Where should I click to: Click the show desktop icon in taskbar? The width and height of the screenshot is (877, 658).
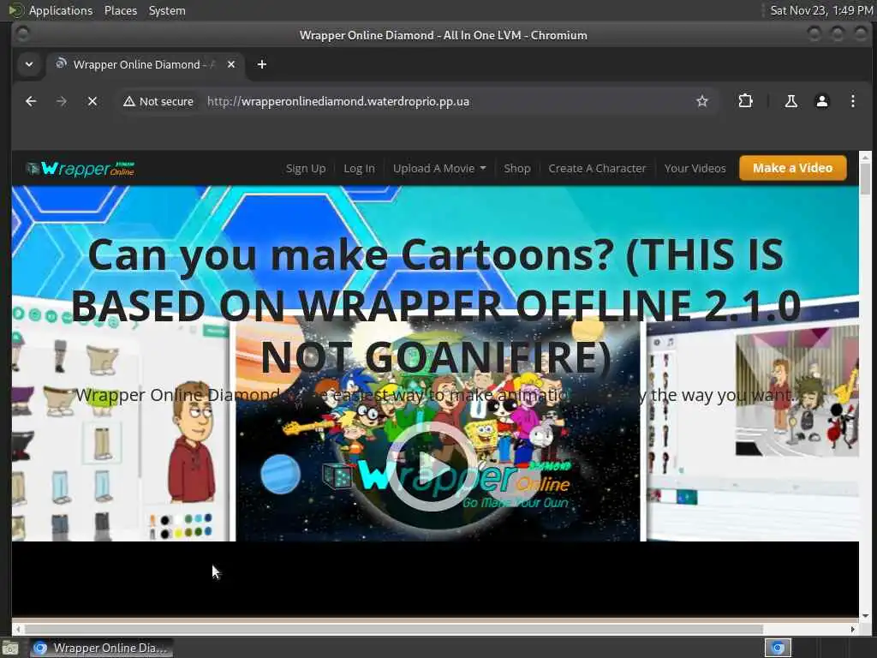point(10,648)
